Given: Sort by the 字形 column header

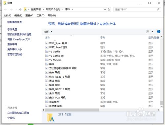Looking at the screenshot, I should [x=103, y=37].
